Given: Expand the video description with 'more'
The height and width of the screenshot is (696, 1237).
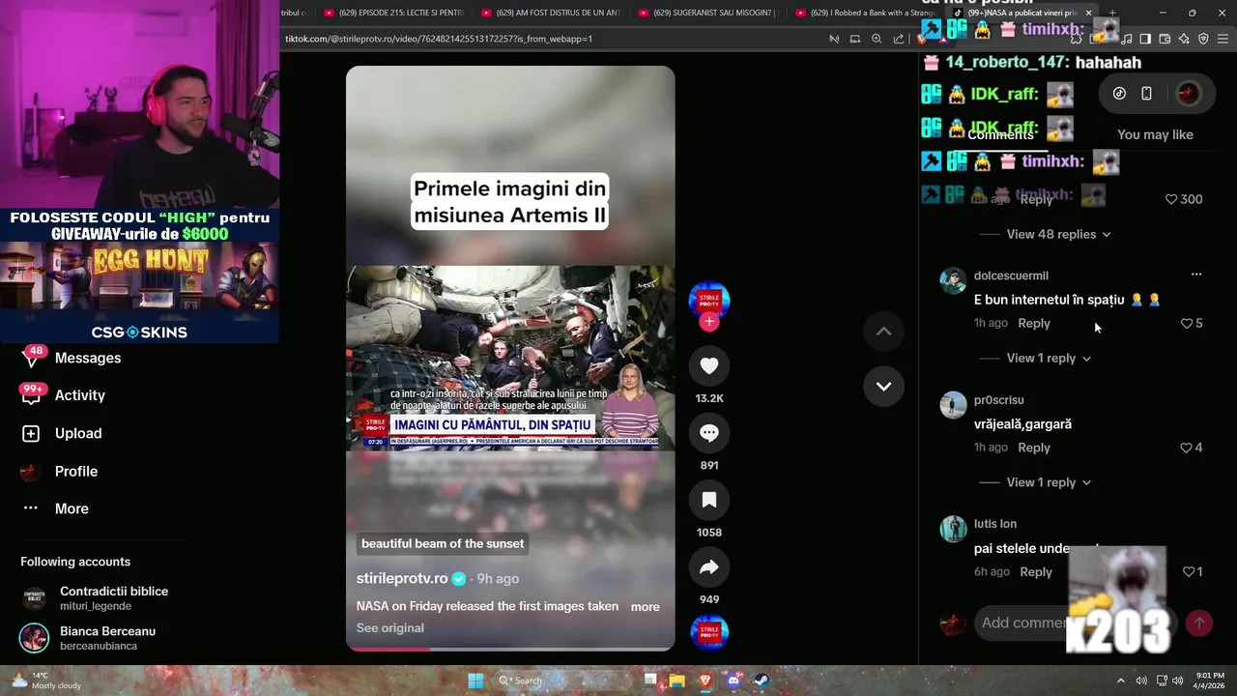Looking at the screenshot, I should pyautogui.click(x=645, y=607).
